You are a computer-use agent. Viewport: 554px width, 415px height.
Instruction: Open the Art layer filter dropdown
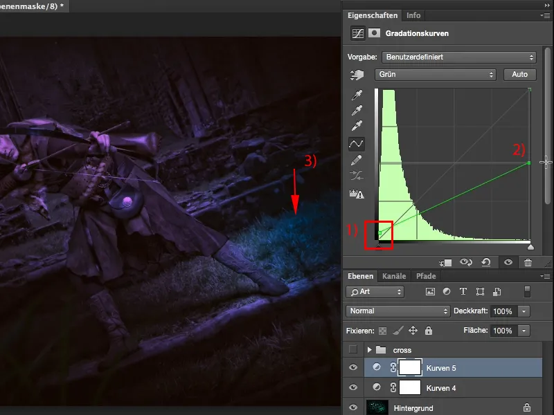(x=375, y=292)
